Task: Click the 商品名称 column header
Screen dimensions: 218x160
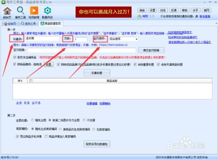Action: (112, 81)
